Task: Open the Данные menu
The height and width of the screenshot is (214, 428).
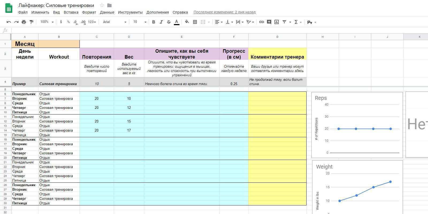Action: [x=107, y=12]
